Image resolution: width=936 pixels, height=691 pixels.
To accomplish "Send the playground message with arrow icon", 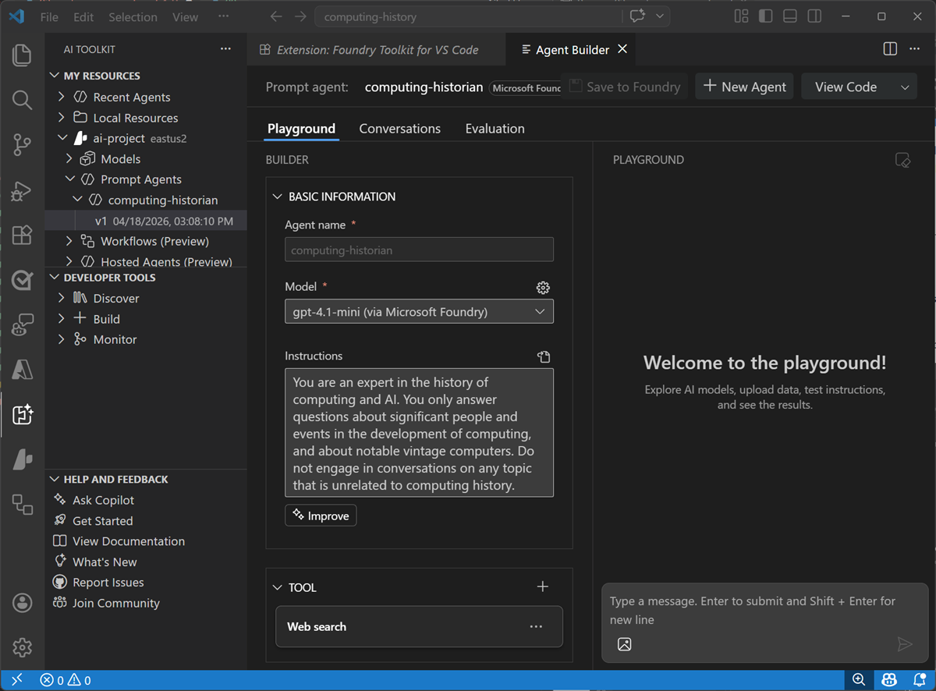I will tap(905, 644).
